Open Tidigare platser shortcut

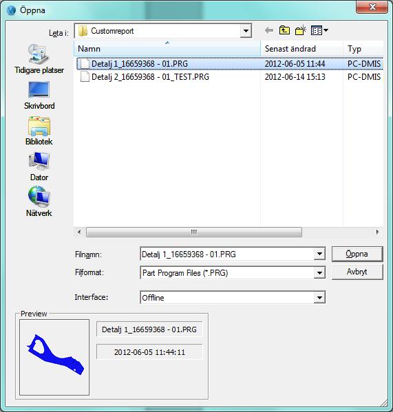point(39,59)
